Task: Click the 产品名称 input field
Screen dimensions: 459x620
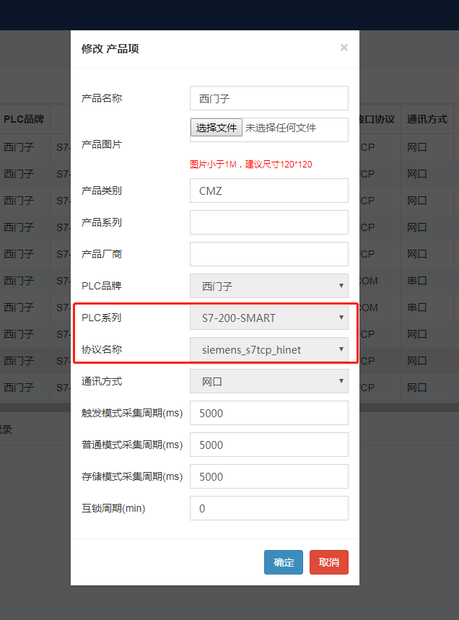Action: 268,98
